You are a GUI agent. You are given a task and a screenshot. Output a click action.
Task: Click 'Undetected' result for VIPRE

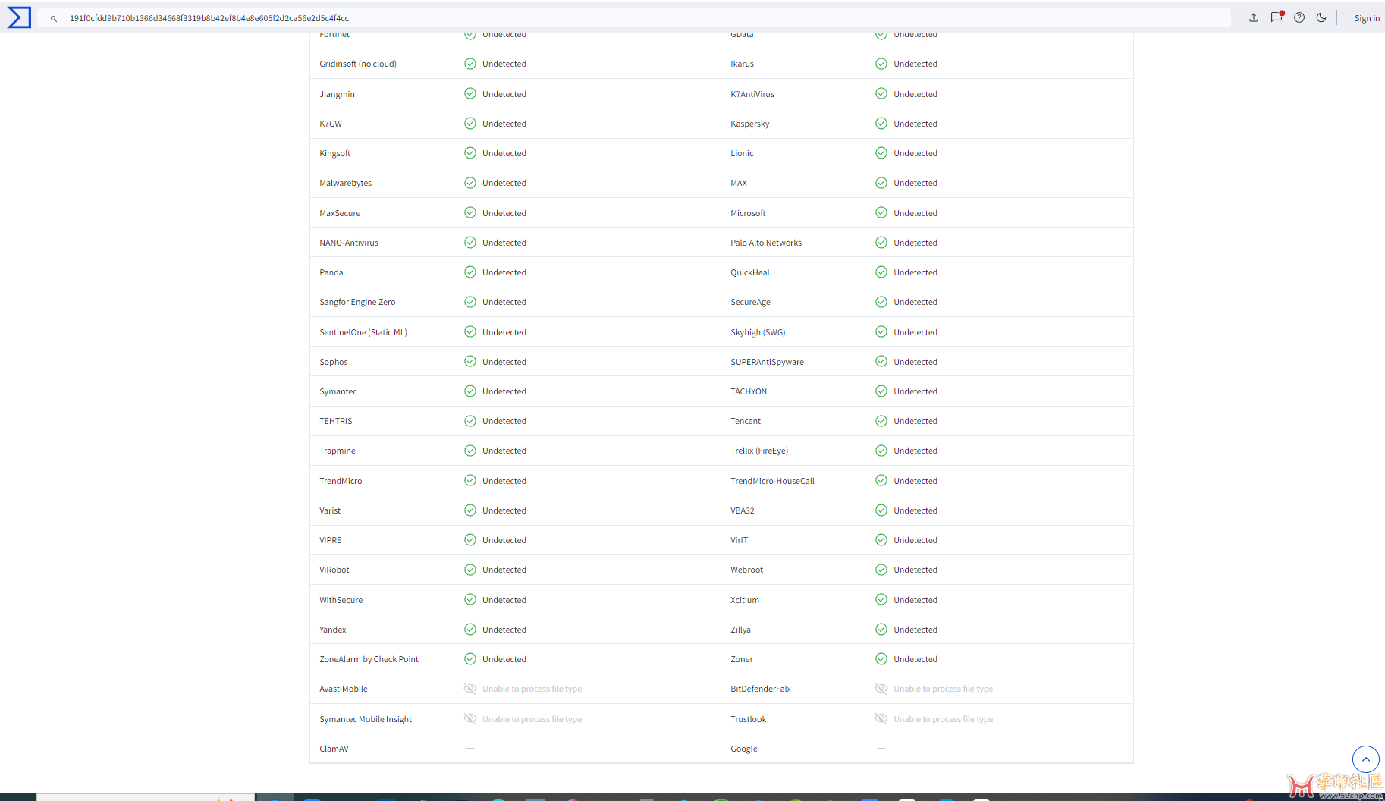click(504, 540)
